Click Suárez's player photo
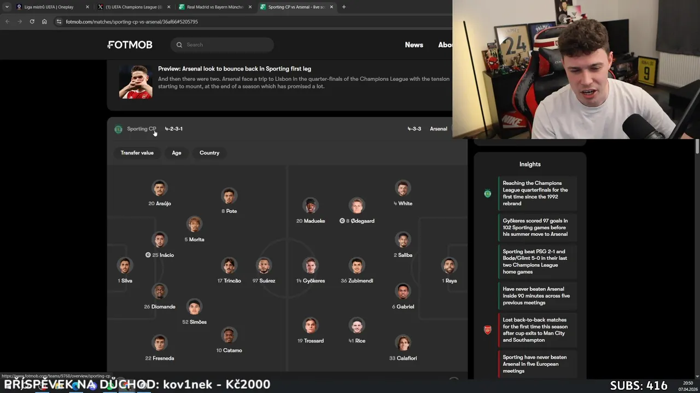700x393 pixels. [264, 266]
